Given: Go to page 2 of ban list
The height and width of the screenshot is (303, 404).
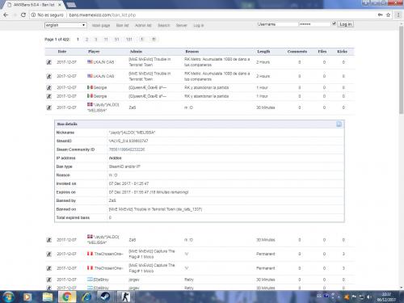Looking at the screenshot, I should [x=86, y=40].
